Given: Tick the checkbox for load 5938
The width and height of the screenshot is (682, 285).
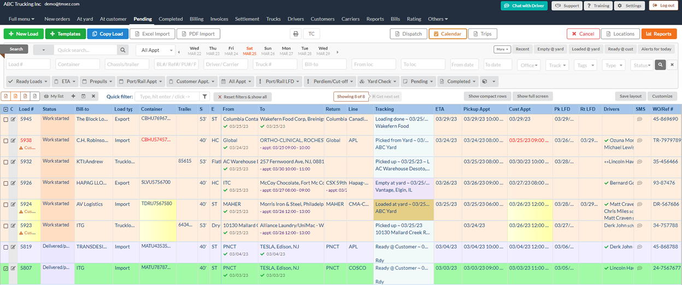Looking at the screenshot, I should click(x=5, y=140).
